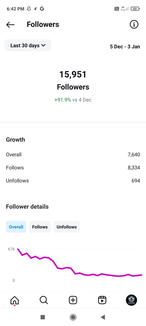
Task: Tap the Create new post plus icon
Action: tap(73, 300)
